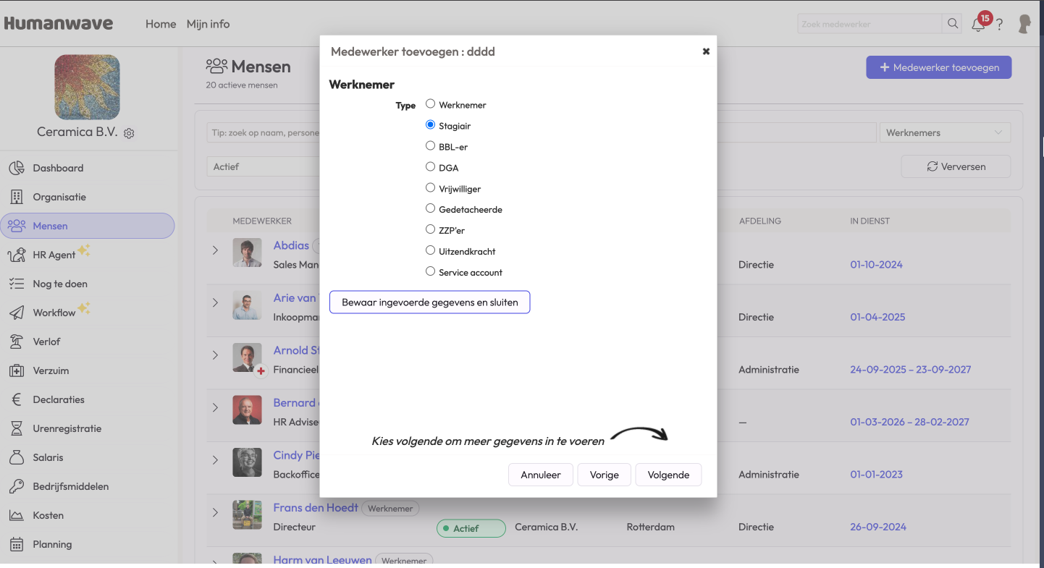The height and width of the screenshot is (568, 1044).
Task: Open Dashboard from the sidebar
Action: (x=58, y=168)
